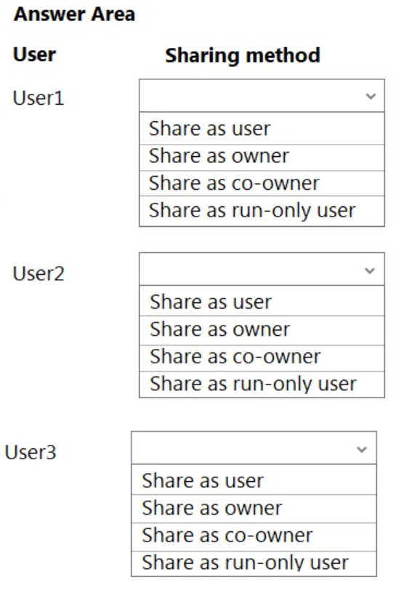Click the 'Sharing method' column header
404x593 pixels.
tap(243, 55)
